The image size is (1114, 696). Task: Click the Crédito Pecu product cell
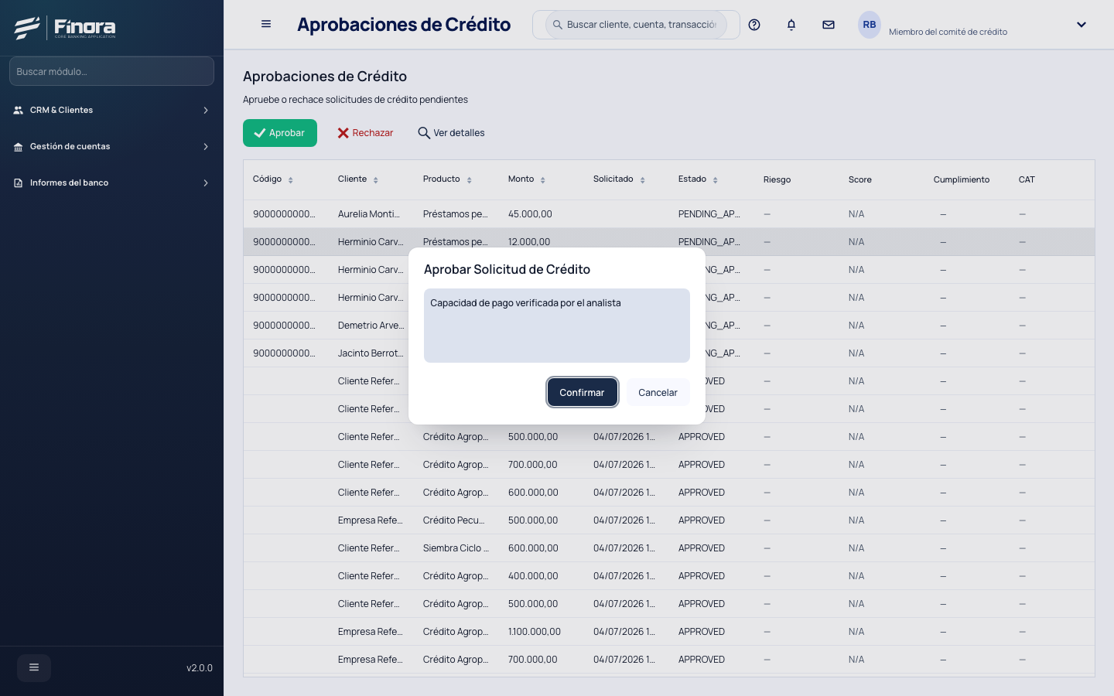tap(454, 520)
